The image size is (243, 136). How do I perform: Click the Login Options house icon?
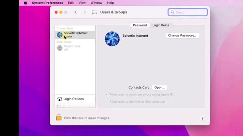click(60, 99)
